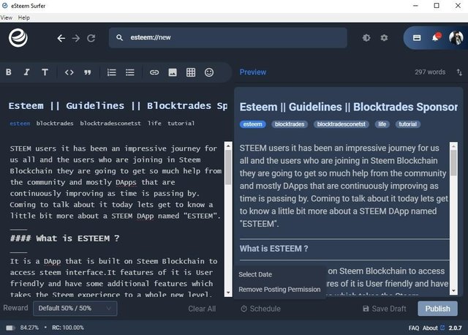Insert blockquote
Screen dimensions: 468x335
tap(87, 72)
